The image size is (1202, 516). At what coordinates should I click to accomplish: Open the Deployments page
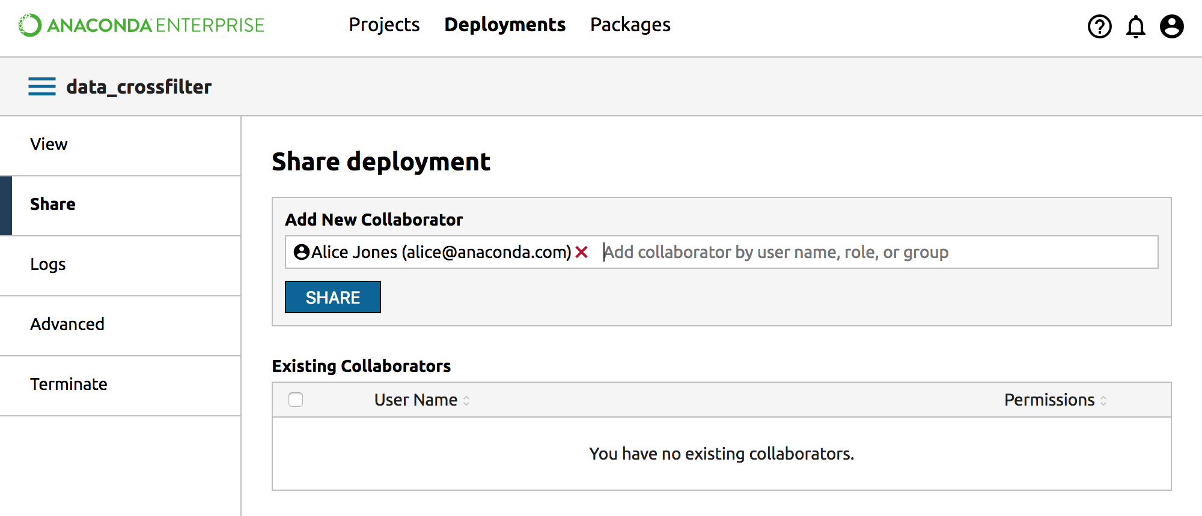[x=505, y=25]
